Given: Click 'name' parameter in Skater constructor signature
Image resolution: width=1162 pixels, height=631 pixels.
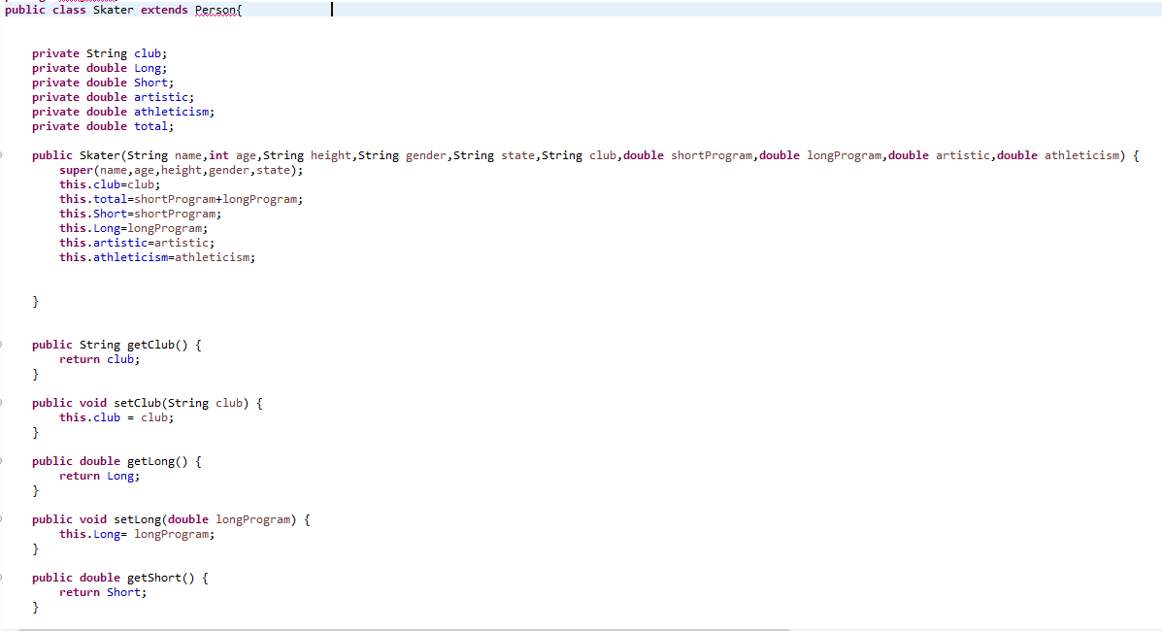Looking at the screenshot, I should click(x=187, y=155).
